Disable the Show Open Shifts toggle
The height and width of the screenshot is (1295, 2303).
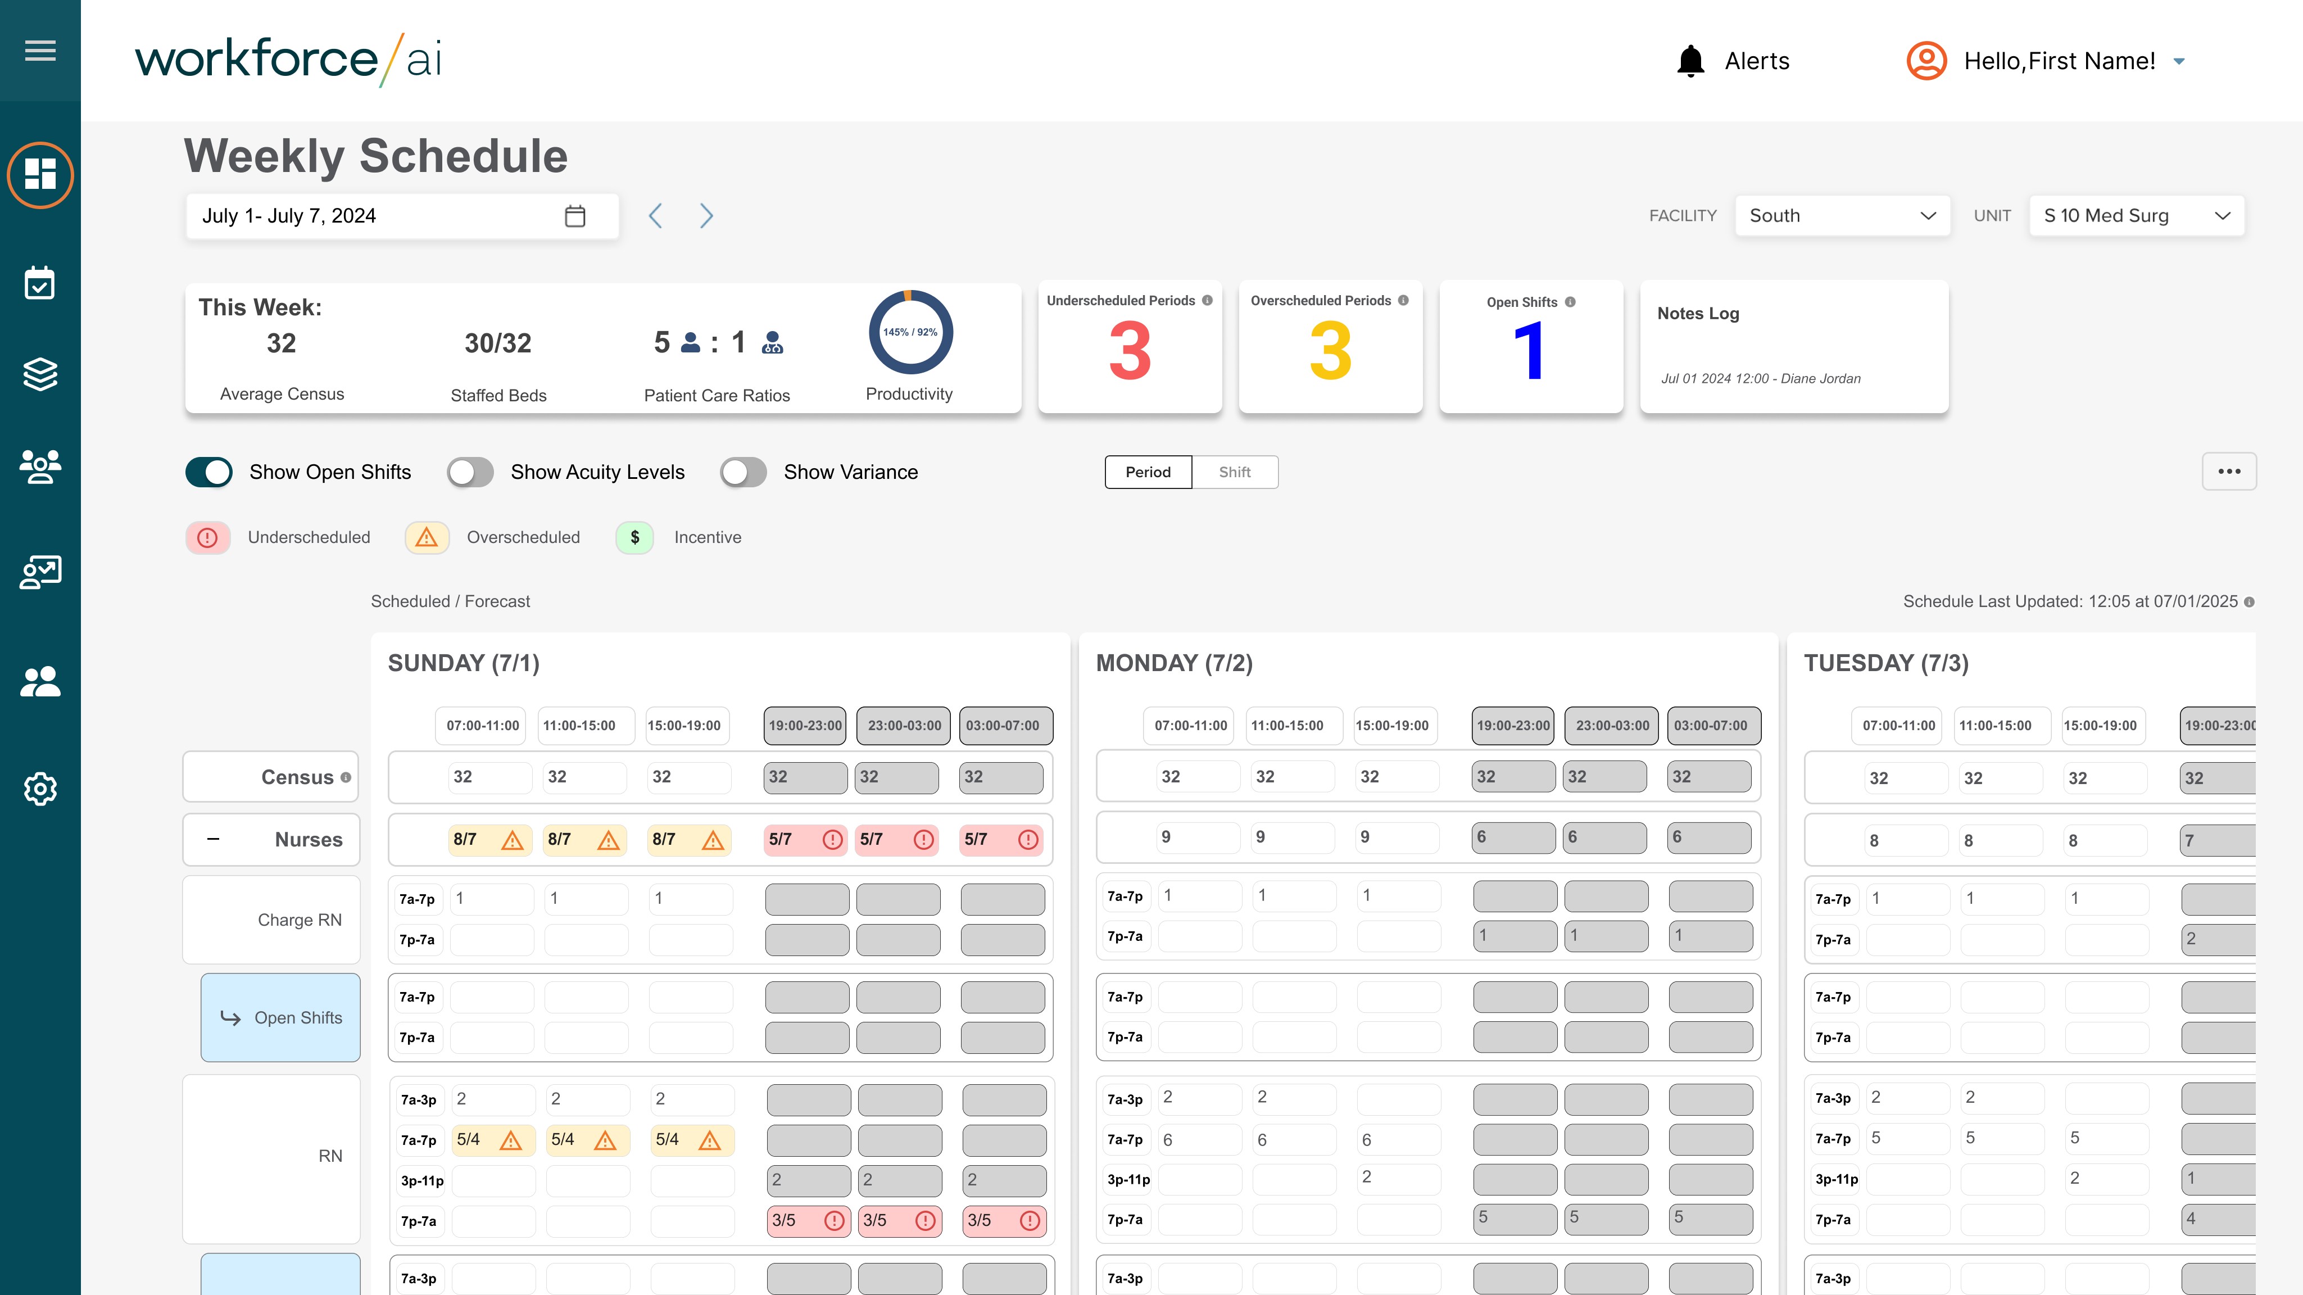click(209, 472)
